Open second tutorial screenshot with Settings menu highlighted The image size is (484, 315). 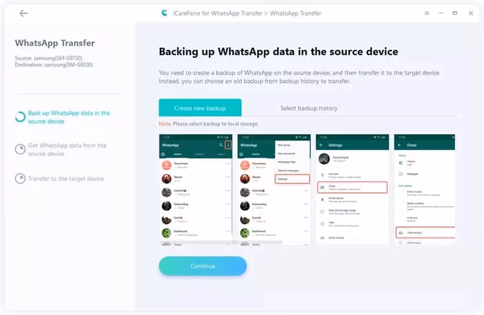tap(274, 190)
